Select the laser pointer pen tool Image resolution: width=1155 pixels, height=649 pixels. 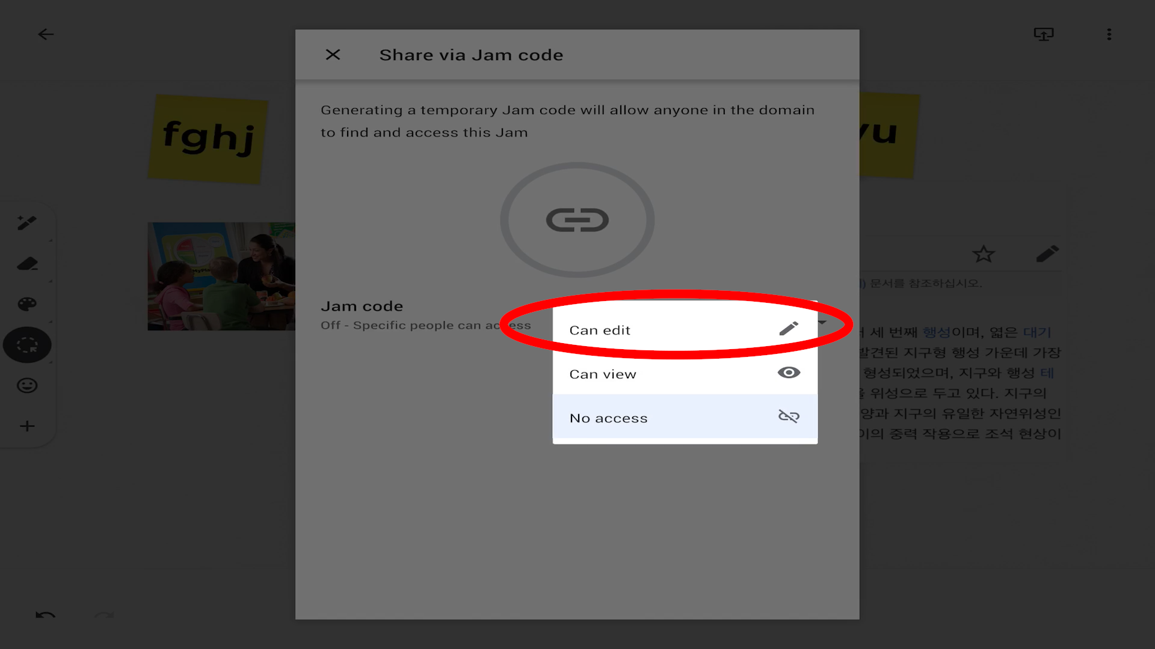tap(27, 223)
